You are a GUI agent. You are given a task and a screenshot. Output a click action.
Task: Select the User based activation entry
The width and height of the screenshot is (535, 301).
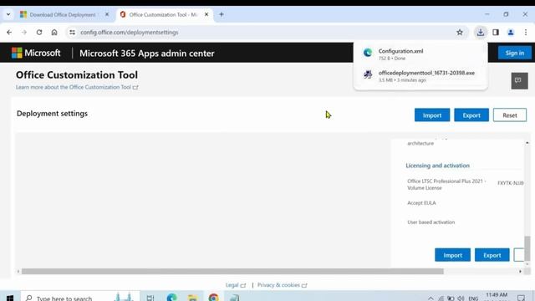(431, 222)
